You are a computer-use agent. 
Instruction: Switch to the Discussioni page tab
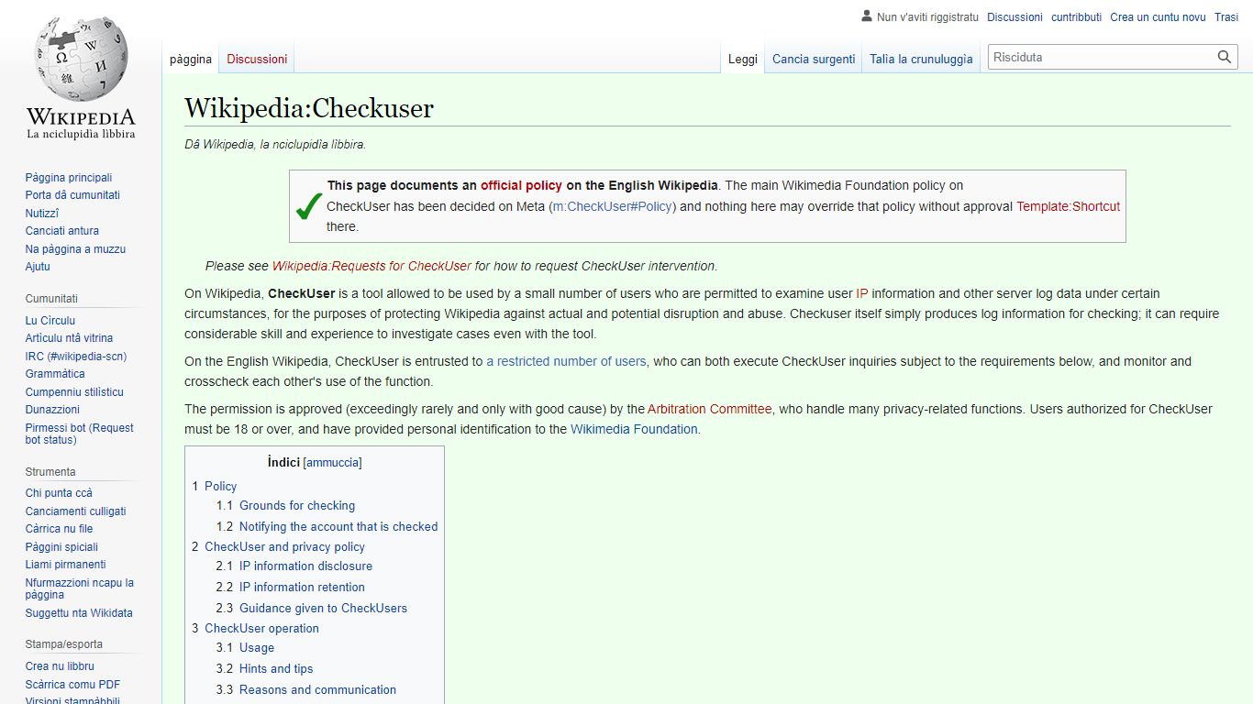(257, 60)
